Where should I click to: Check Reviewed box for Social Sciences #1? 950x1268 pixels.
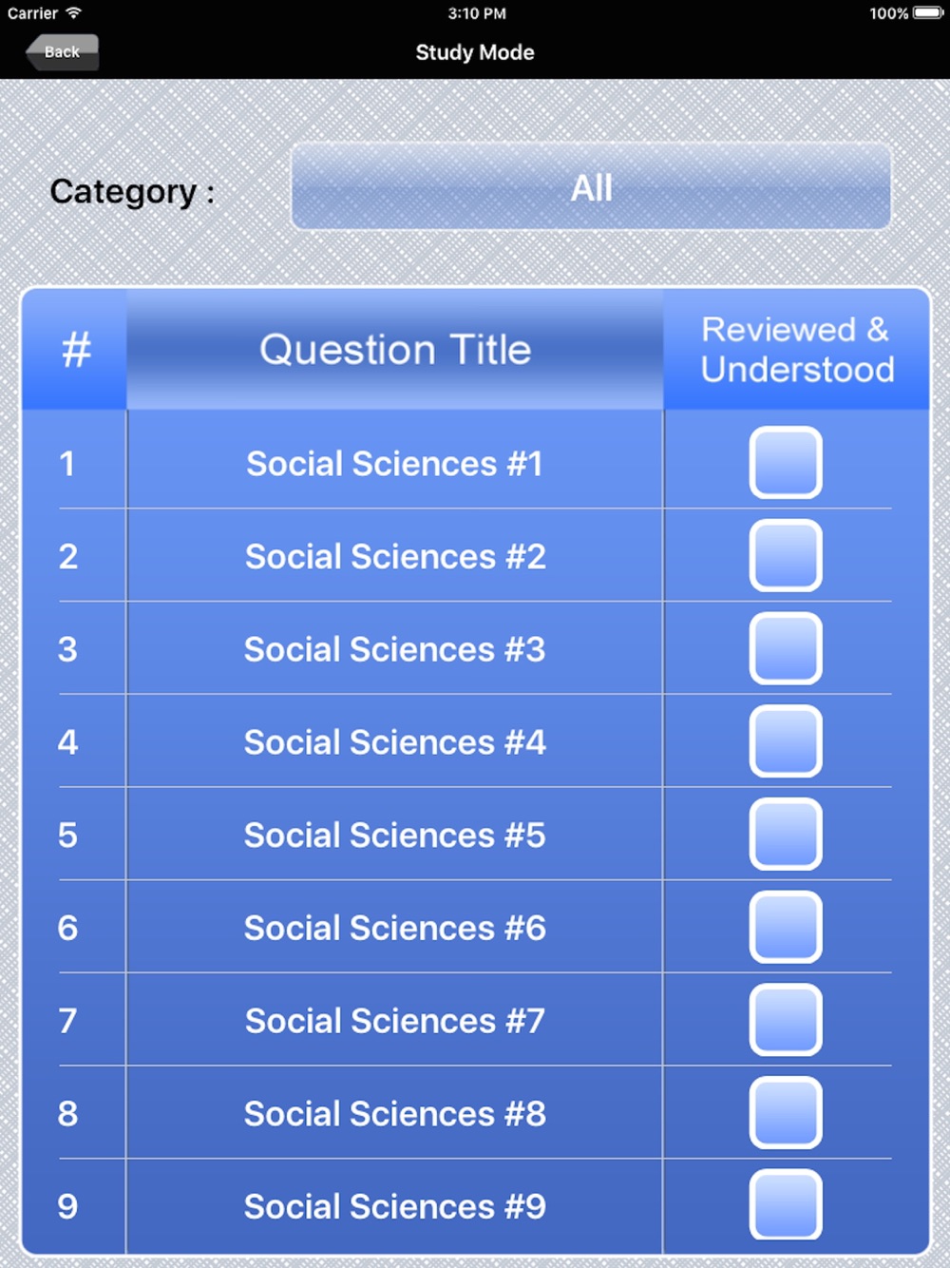point(786,463)
